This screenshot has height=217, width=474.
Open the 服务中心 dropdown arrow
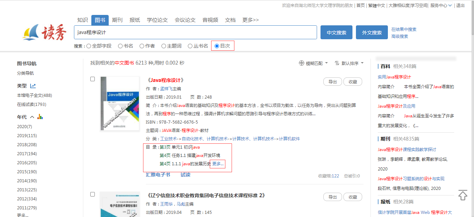[x=450, y=6]
